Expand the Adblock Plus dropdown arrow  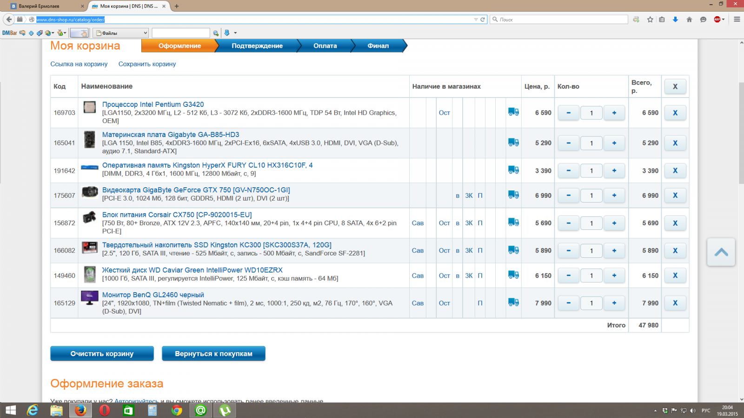point(724,20)
